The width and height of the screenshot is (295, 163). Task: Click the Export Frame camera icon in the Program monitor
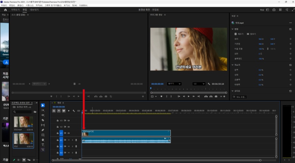click(x=216, y=96)
